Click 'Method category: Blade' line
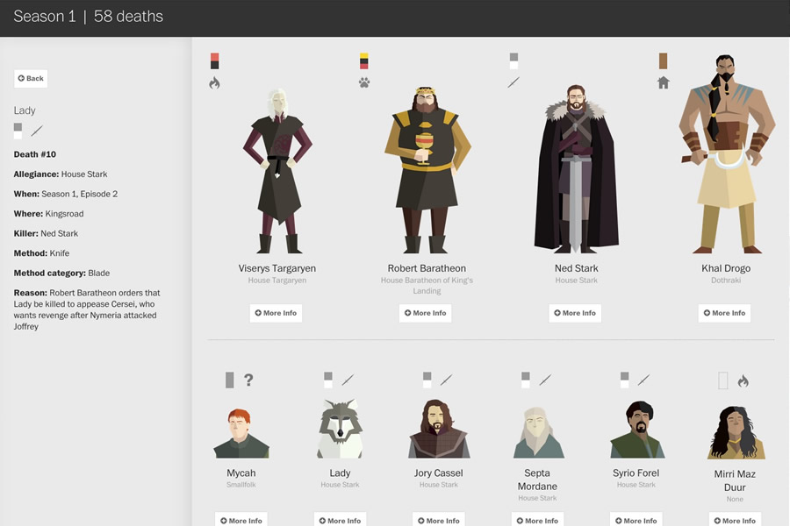Viewport: 790px width, 526px height. [61, 273]
